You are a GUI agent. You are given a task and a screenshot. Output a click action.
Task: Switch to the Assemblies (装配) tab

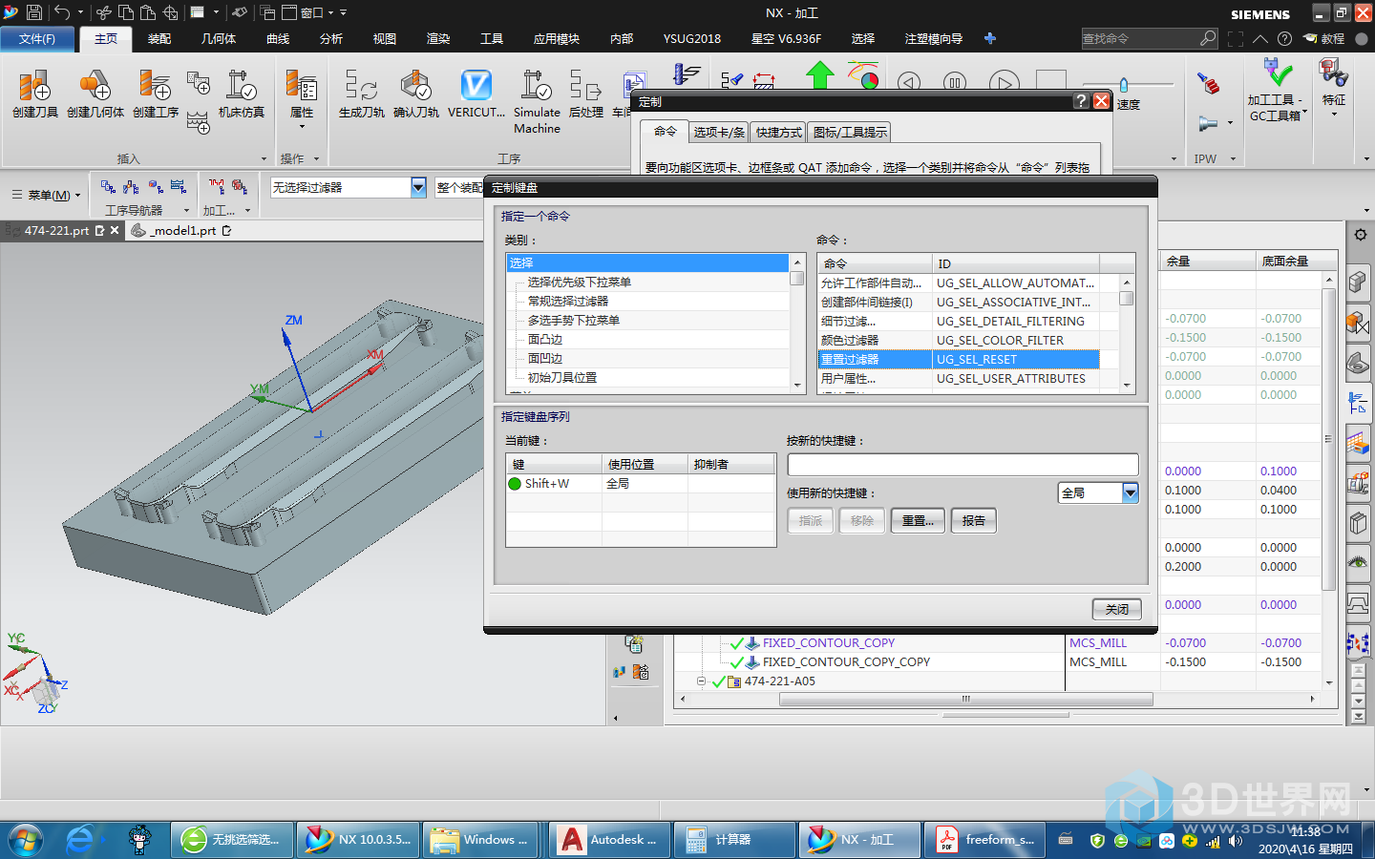click(x=159, y=39)
